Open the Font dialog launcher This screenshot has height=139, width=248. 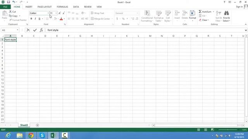tap(65, 24)
